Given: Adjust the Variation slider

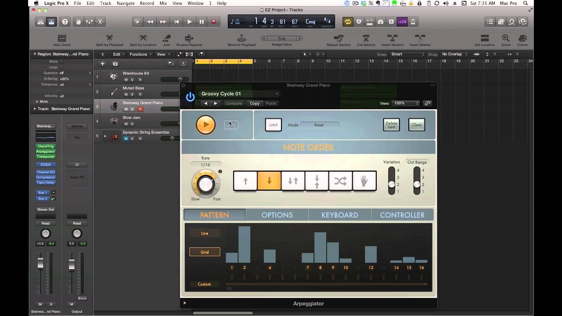Looking at the screenshot, I should (391, 181).
